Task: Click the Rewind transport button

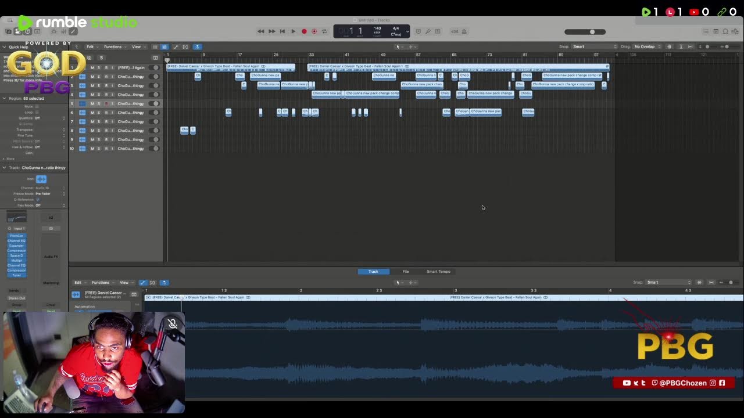Action: (x=261, y=31)
